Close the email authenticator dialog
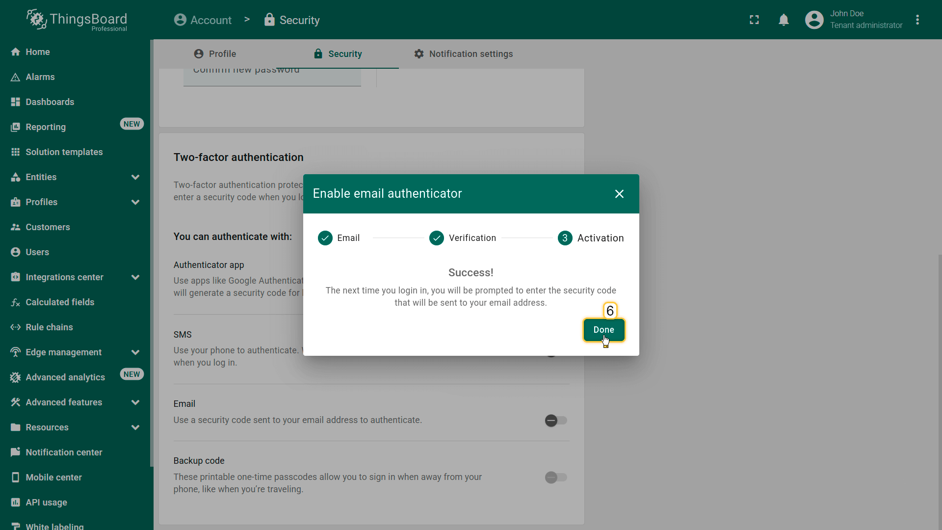The width and height of the screenshot is (942, 530). [x=619, y=194]
